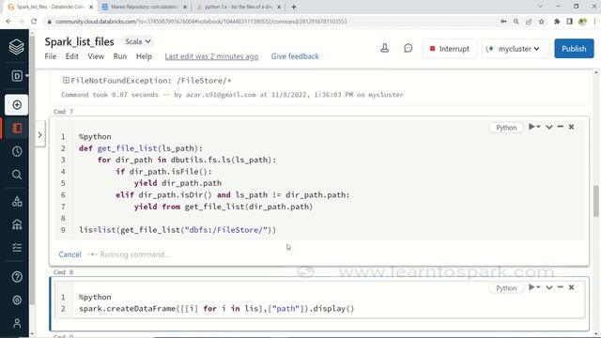Image resolution: width=601 pixels, height=338 pixels.
Task: Close the Spark_list_files browser tab
Action: point(91,7)
